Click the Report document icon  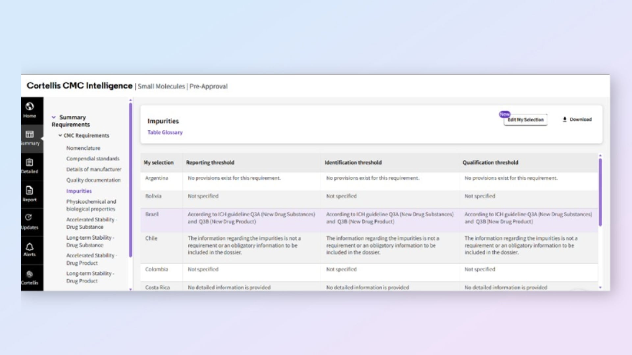pos(30,190)
